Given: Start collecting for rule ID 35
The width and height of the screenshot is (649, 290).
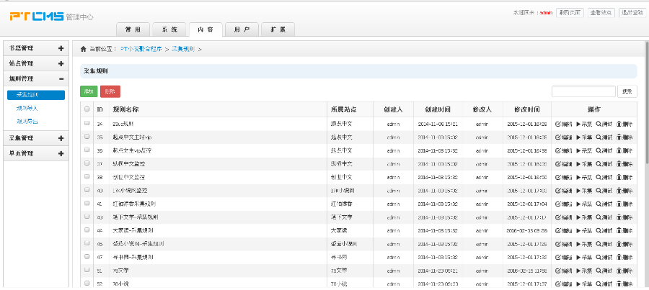Looking at the screenshot, I should coord(578,137).
